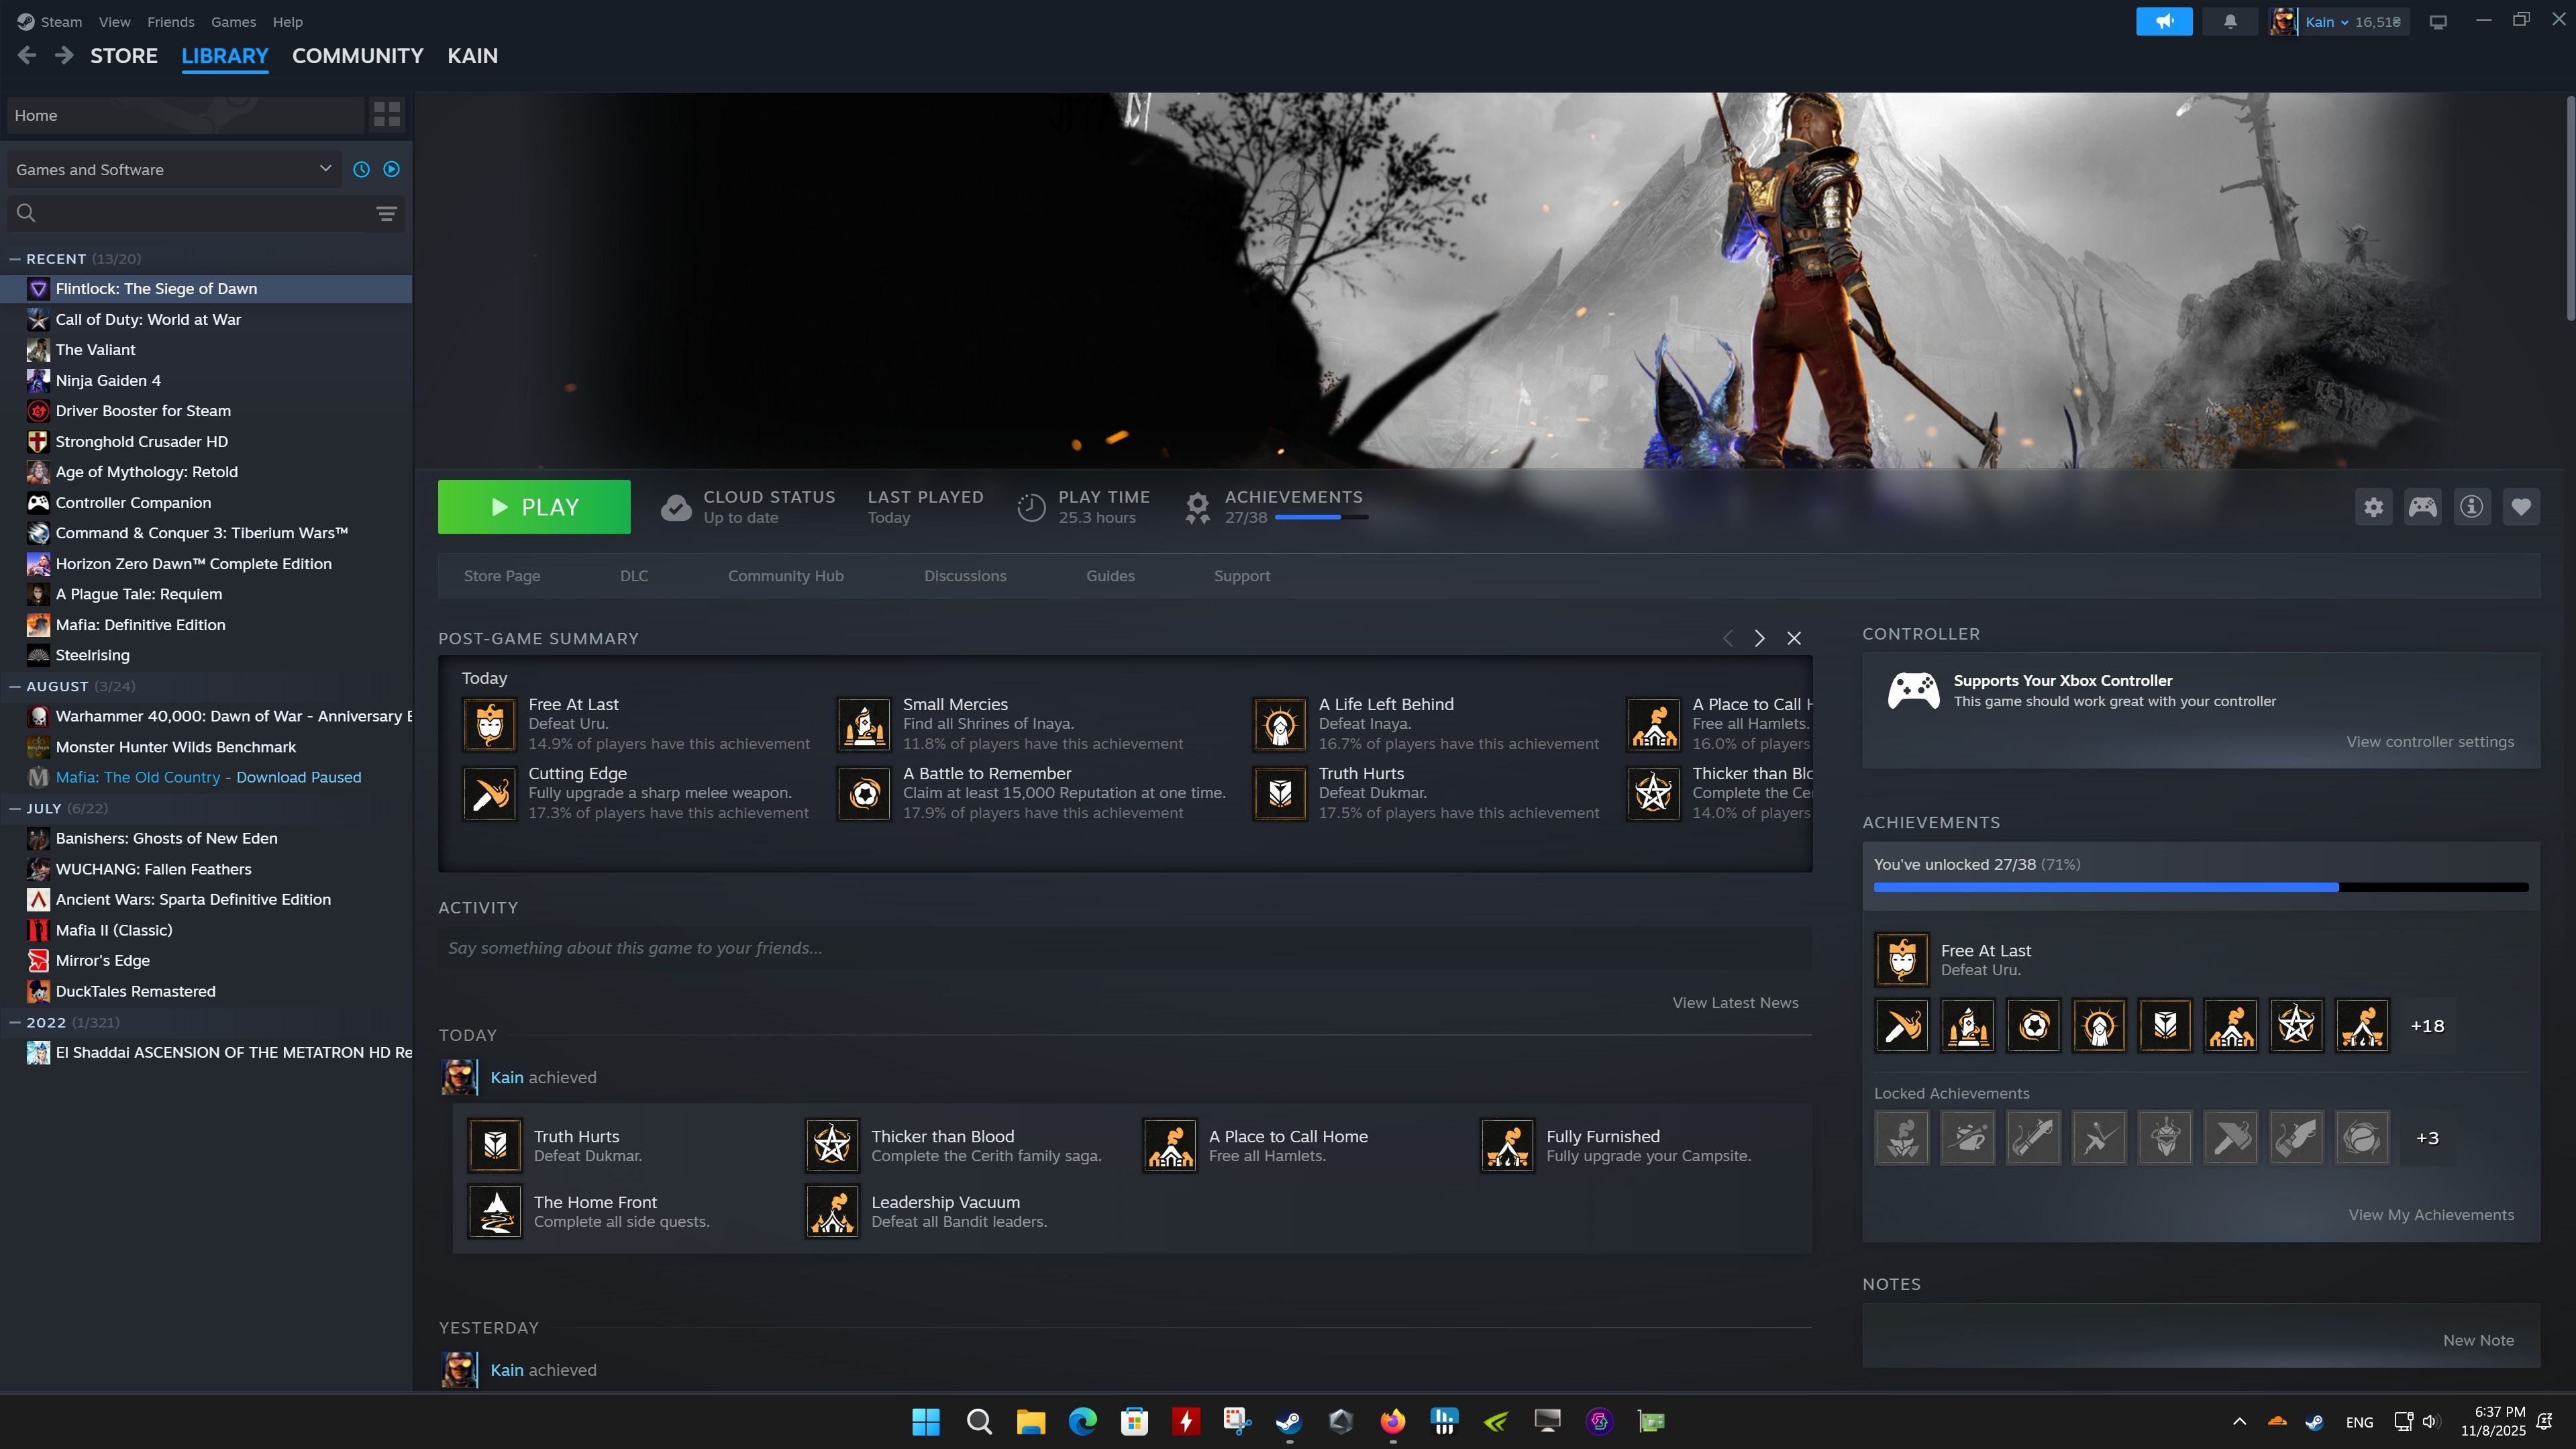Open Firefox from the taskbar

coord(1392,1421)
